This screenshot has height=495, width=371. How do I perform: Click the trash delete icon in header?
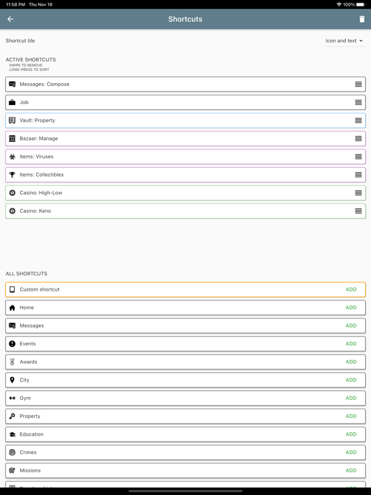click(362, 19)
